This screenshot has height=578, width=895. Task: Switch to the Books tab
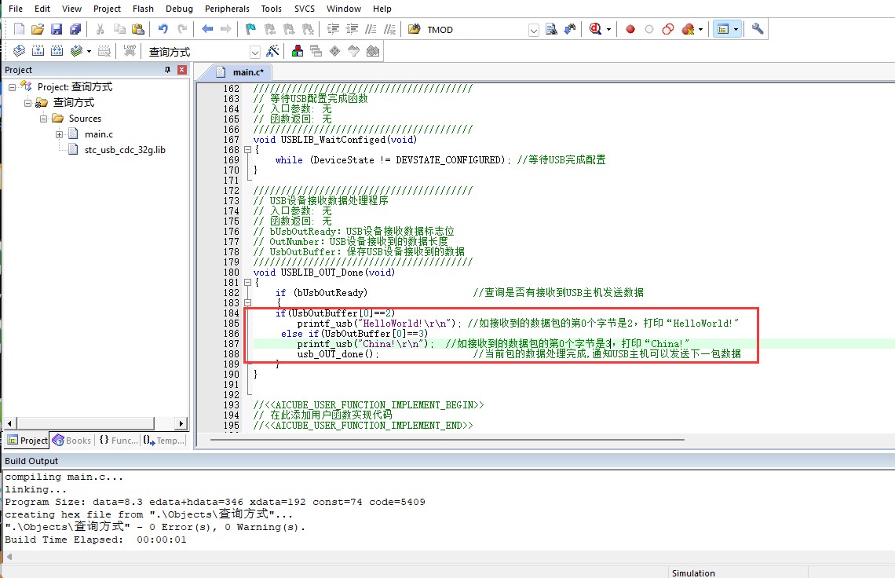(x=71, y=441)
